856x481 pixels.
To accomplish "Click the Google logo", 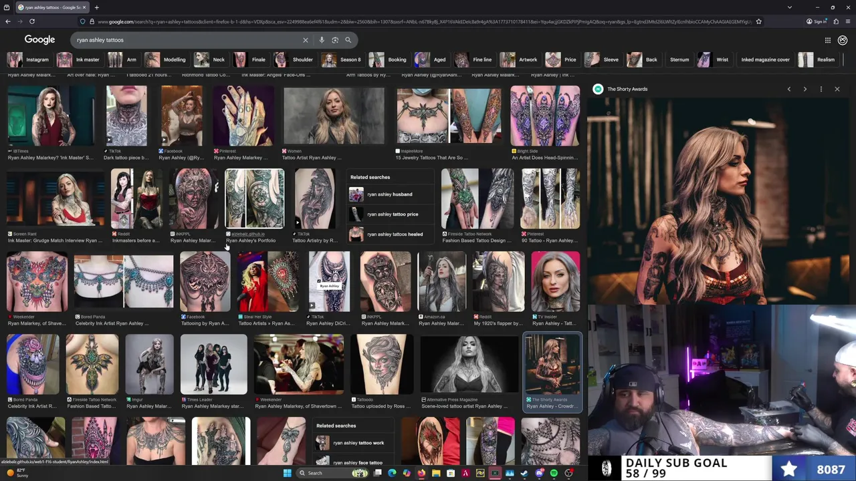I will tap(39, 40).
